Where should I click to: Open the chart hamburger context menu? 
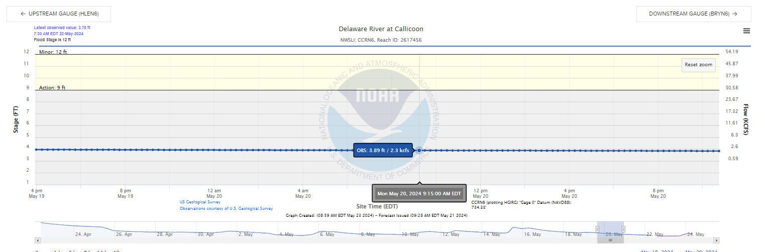[746, 31]
